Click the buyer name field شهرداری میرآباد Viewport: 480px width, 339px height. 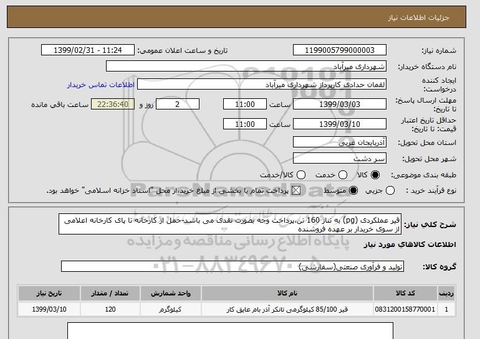[x=246, y=67]
